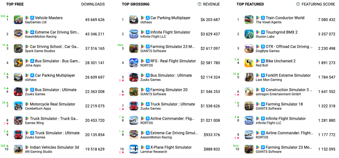339x158 pixels.
Task: Click Google Play icon beside Vehicle Masters
Action: (27, 18)
